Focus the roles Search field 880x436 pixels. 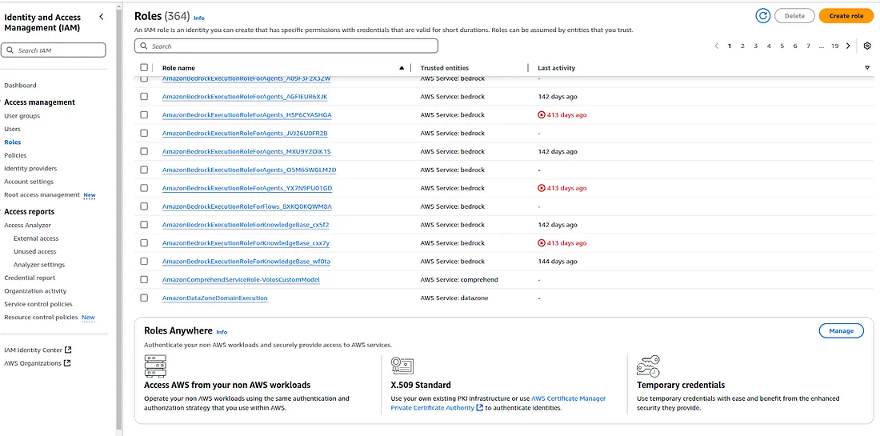pos(286,46)
